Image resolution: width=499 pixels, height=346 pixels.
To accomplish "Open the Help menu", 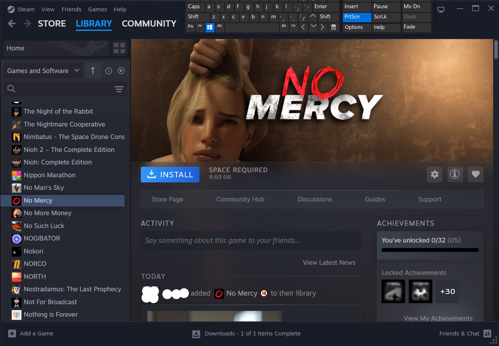I will [x=120, y=9].
